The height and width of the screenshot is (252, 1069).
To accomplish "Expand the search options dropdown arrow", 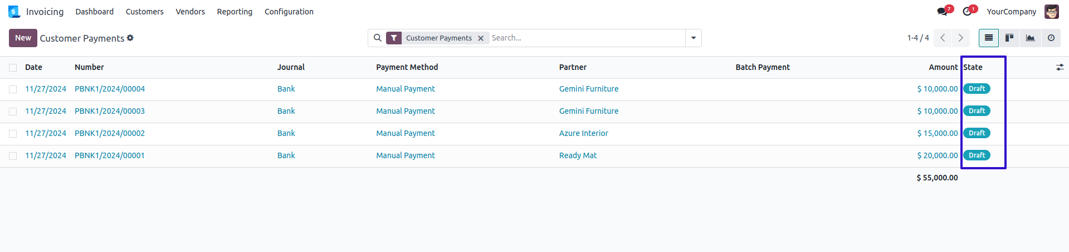I will [x=694, y=38].
